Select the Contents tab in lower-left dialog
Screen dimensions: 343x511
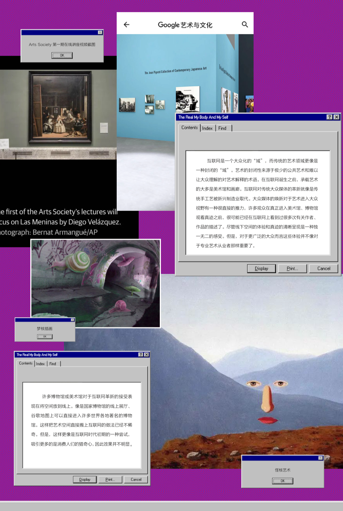(26, 363)
